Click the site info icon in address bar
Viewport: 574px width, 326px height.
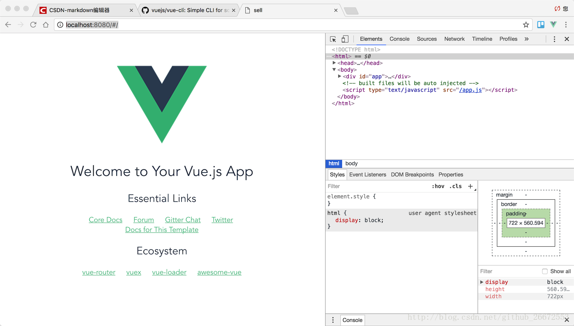point(60,25)
